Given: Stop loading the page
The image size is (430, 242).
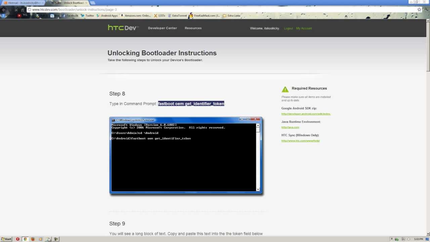Looking at the screenshot, I should pos(16,9).
